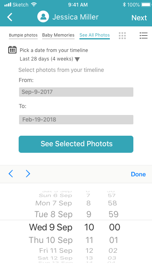Tap the battery indicator in status bar

pos(146,4)
